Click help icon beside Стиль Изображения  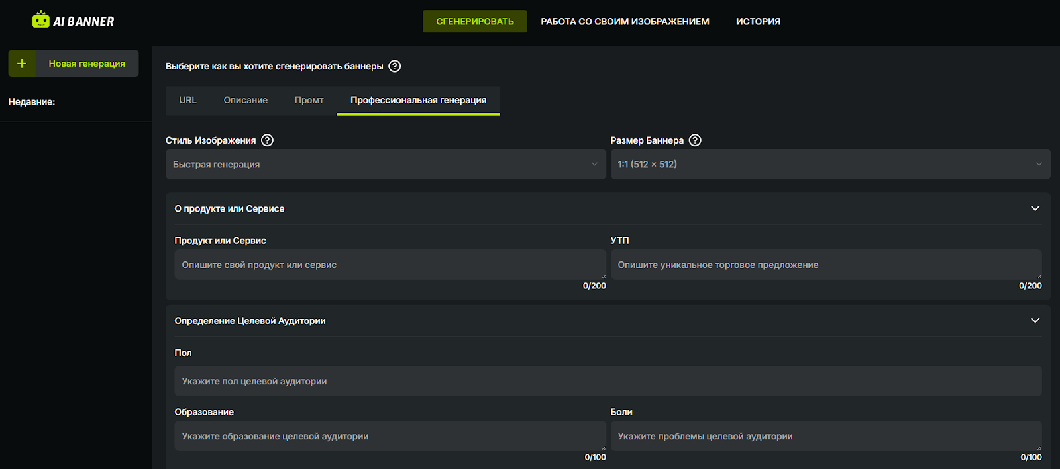(267, 140)
